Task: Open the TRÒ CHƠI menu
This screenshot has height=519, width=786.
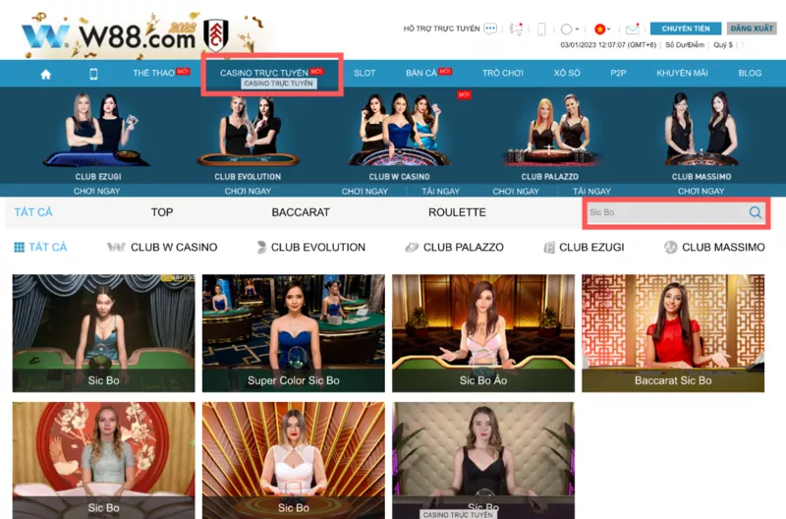Action: pyautogui.click(x=503, y=73)
